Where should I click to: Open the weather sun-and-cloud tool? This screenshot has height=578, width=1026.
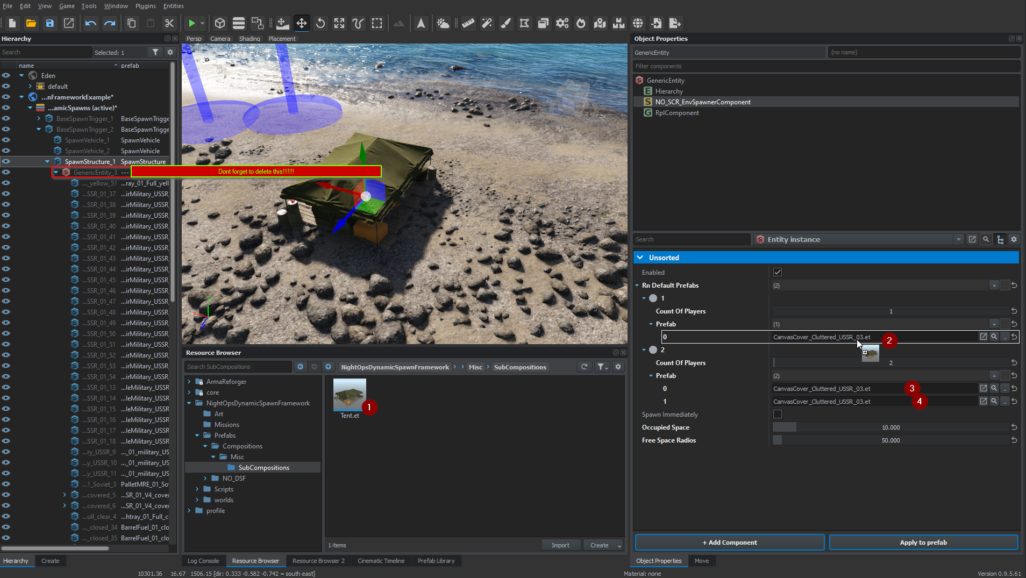point(443,23)
